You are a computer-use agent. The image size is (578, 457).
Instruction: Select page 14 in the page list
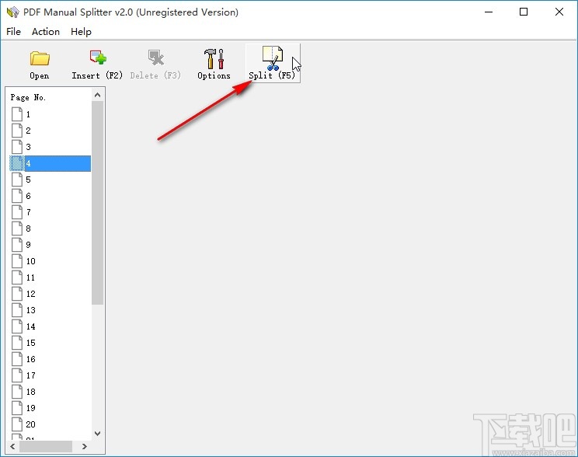(50, 326)
